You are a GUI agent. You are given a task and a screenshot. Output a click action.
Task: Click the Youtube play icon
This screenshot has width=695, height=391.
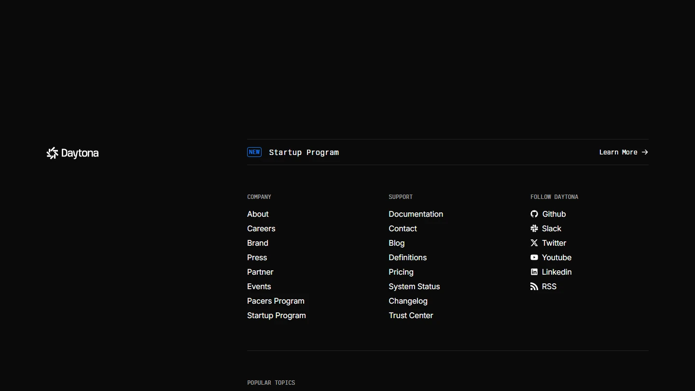(x=534, y=257)
